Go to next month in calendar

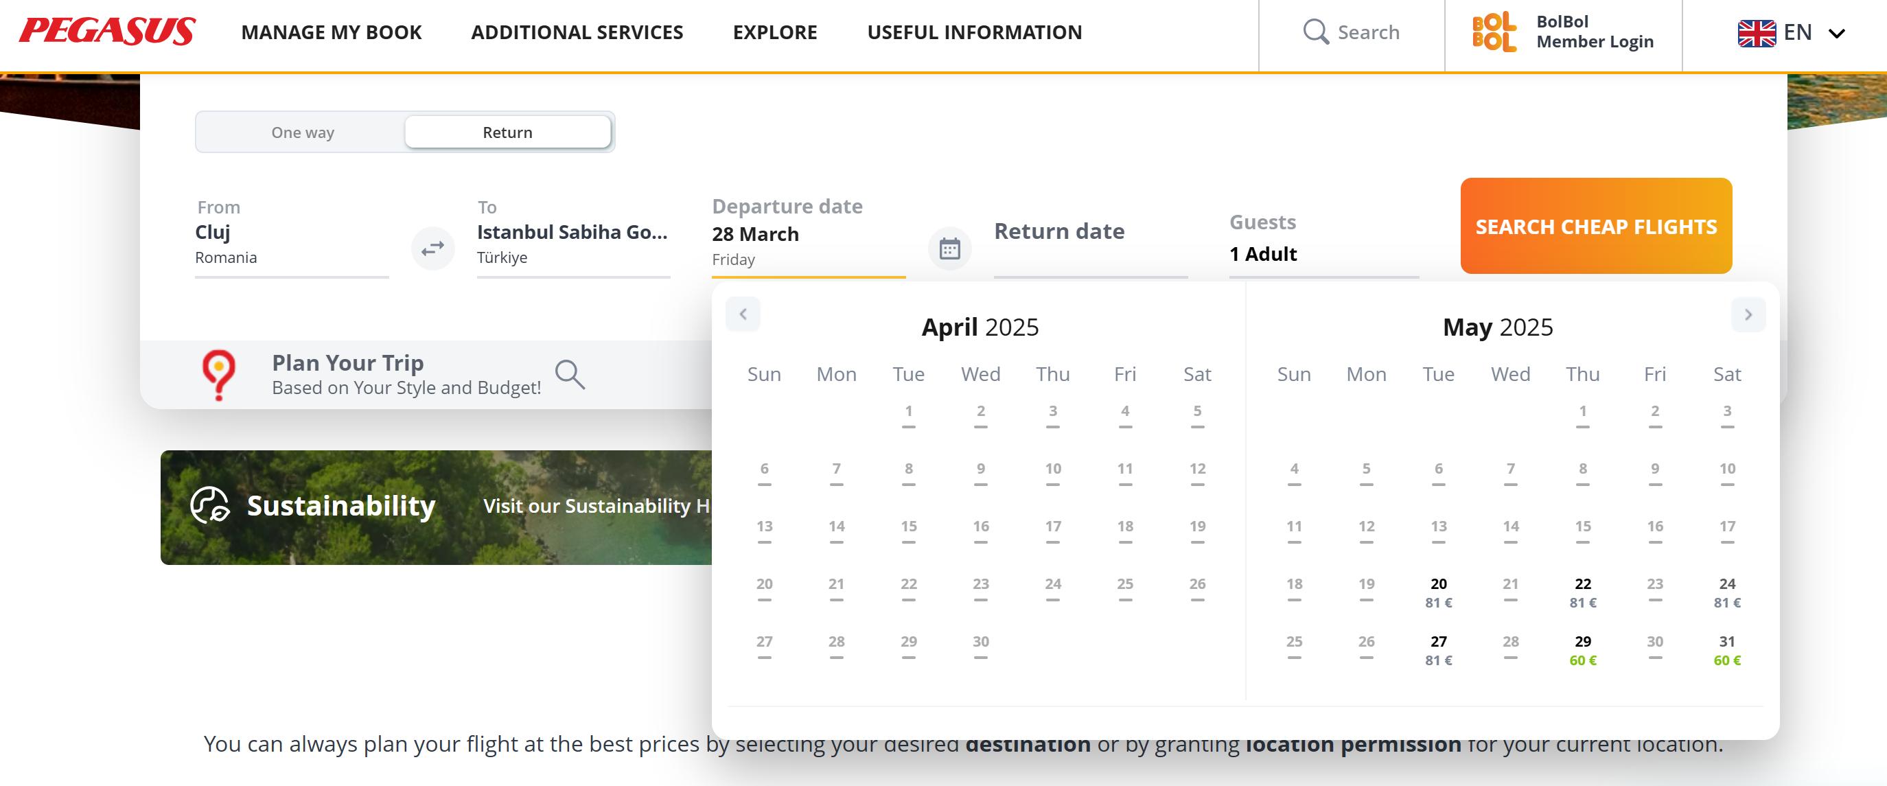tap(1748, 314)
